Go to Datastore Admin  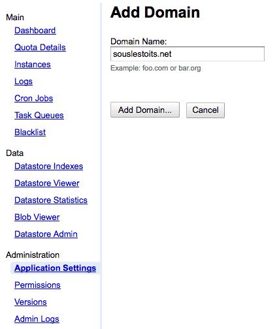click(46, 234)
